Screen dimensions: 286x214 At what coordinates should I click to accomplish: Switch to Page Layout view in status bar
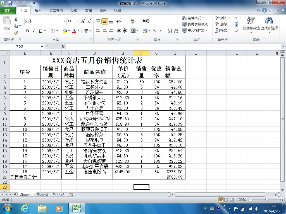tap(226, 200)
